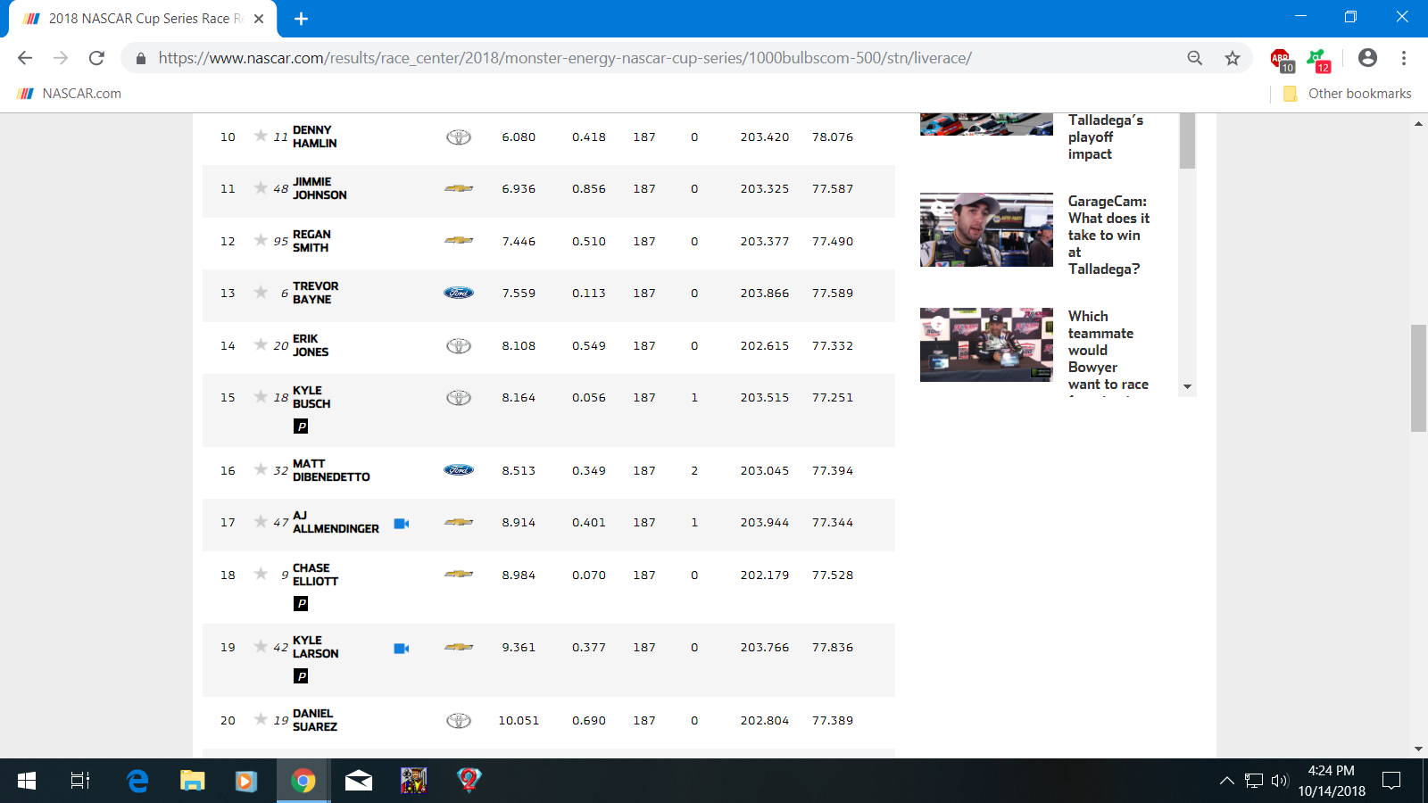Open the GarageCam Talladega video link
The width and height of the screenshot is (1428, 803).
pos(1108,235)
